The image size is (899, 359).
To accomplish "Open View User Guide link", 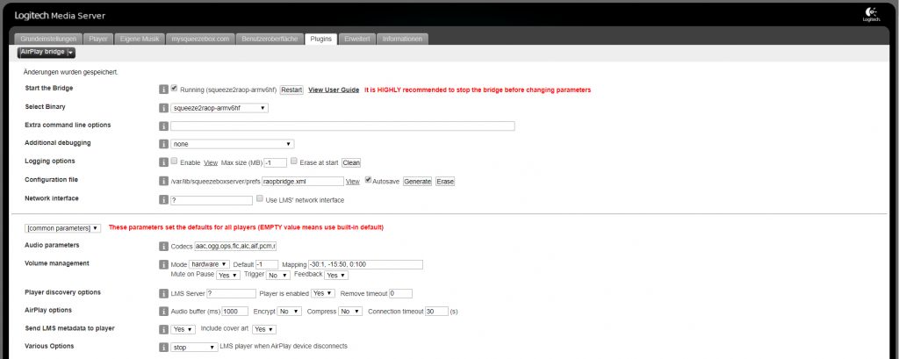I will click(334, 90).
